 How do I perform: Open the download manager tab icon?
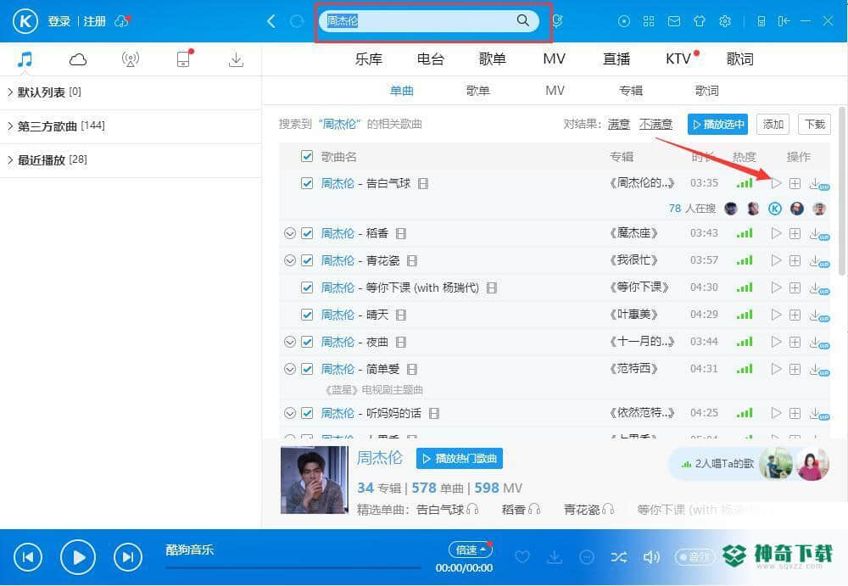click(x=236, y=59)
